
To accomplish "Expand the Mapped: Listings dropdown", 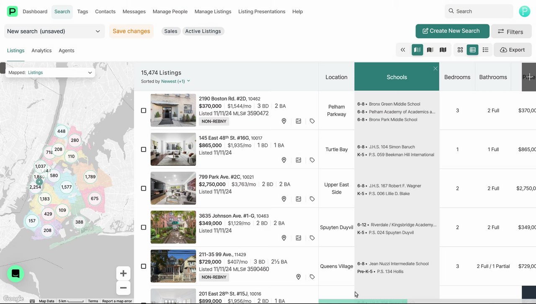I will pyautogui.click(x=50, y=72).
